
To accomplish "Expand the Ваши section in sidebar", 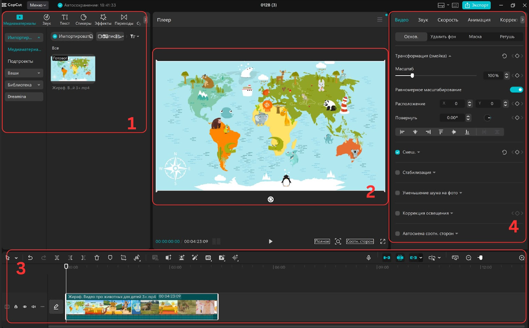I will tap(24, 73).
